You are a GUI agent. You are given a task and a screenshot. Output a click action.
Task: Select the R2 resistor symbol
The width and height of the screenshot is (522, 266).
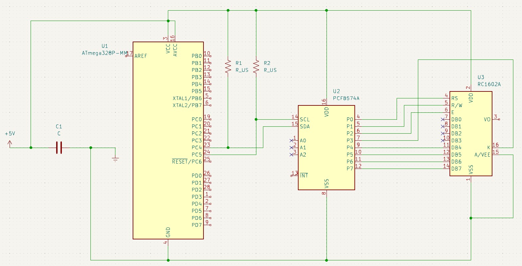(x=256, y=66)
